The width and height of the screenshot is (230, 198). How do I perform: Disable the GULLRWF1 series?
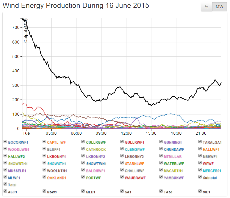(122, 142)
